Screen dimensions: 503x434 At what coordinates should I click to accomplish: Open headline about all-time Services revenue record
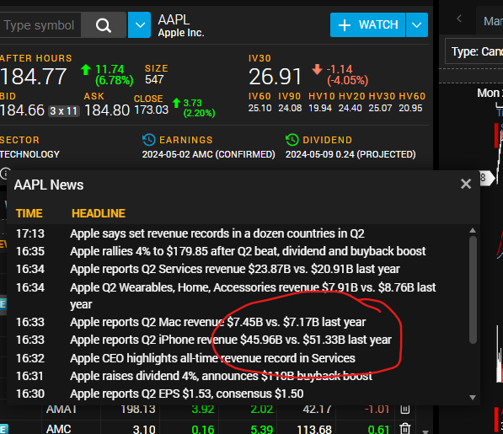click(x=212, y=358)
